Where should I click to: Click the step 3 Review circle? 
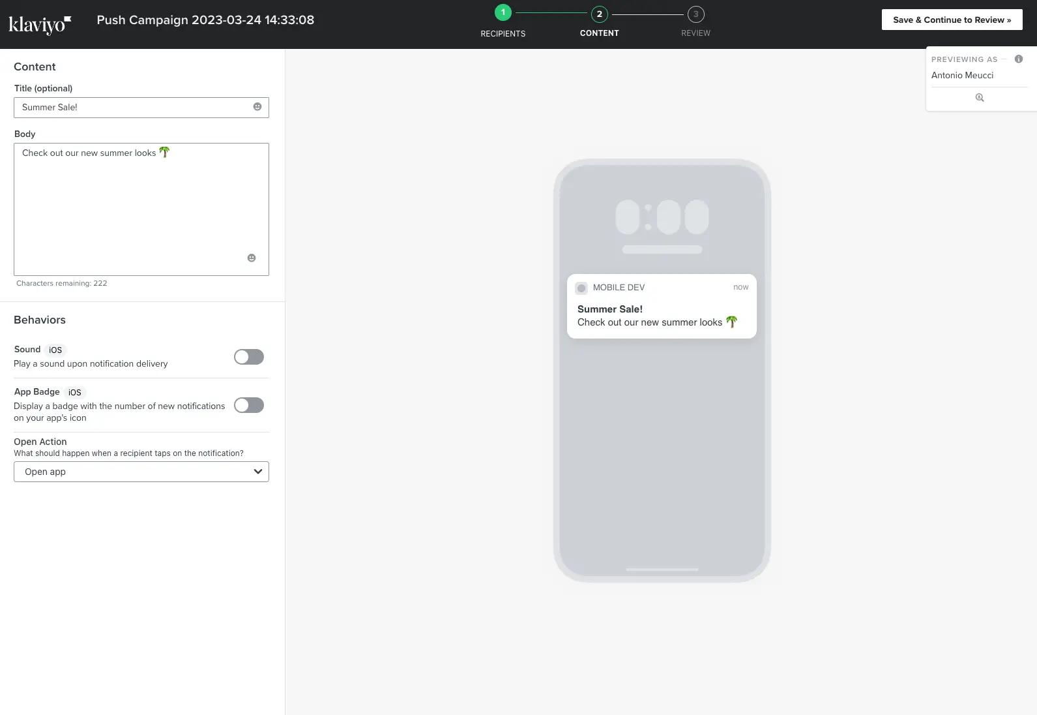tap(695, 14)
